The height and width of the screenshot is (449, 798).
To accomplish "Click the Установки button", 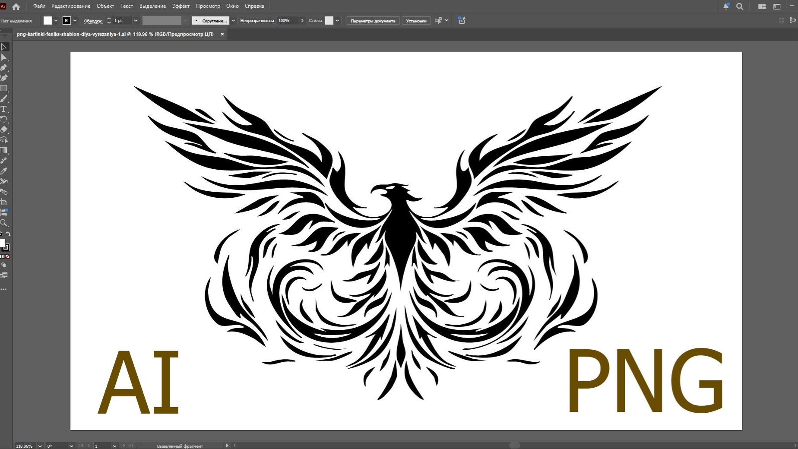I will pyautogui.click(x=416, y=21).
